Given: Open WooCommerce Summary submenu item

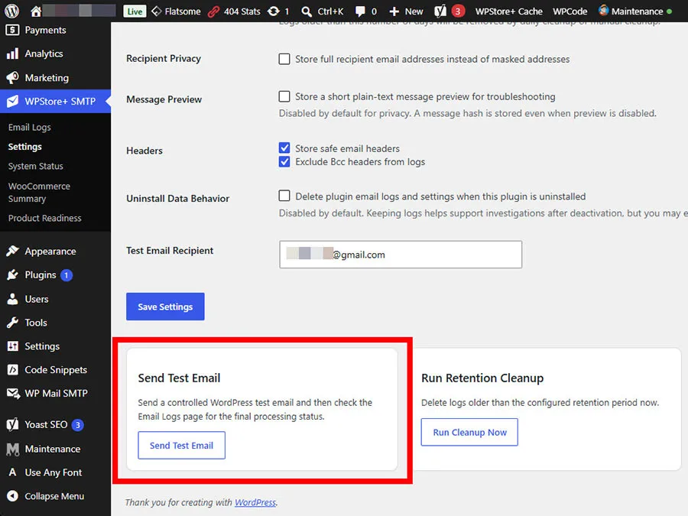Looking at the screenshot, I should 39,192.
